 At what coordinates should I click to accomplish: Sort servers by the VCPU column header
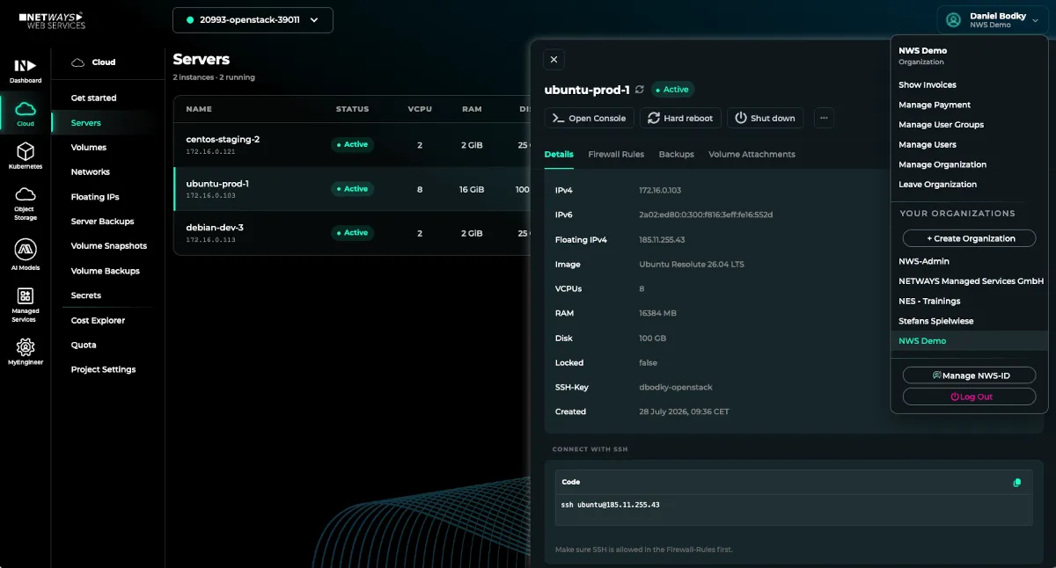click(x=420, y=109)
